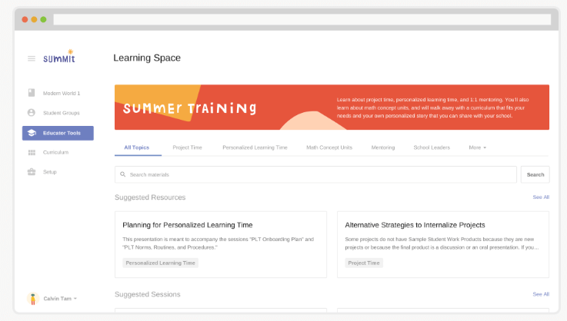Click the Personalized Learning Time tag chip
The width and height of the screenshot is (567, 321).
160,263
